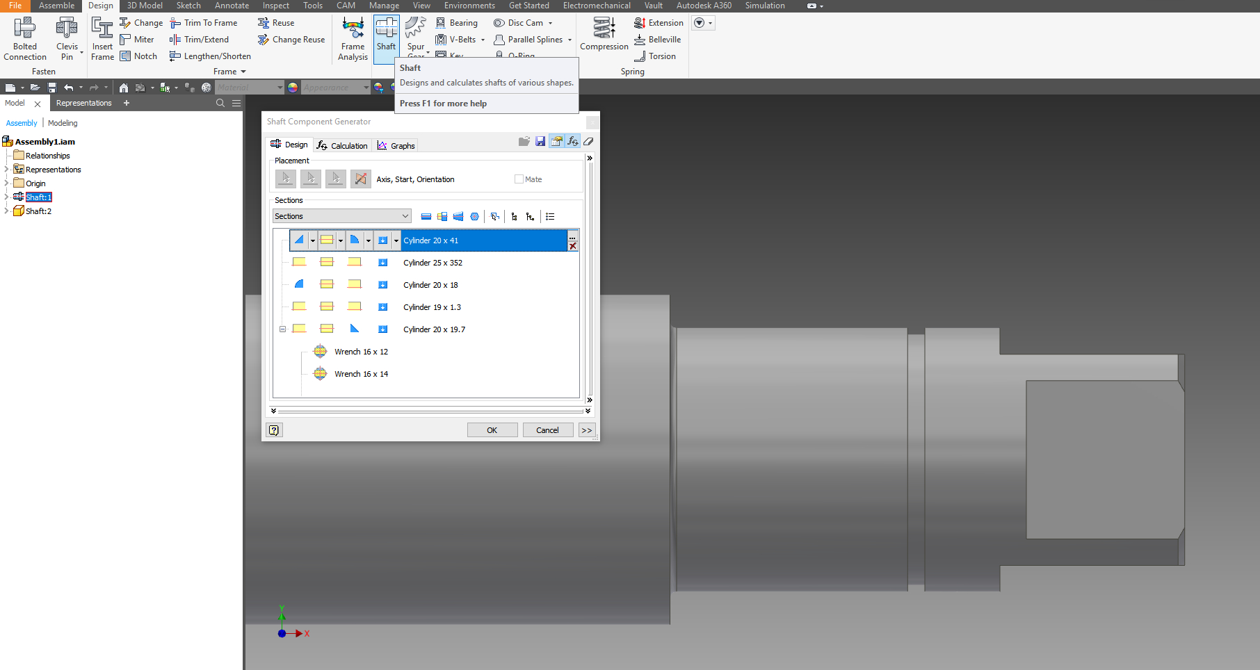Open the Lengthen/Shorten tool

pyautogui.click(x=210, y=56)
